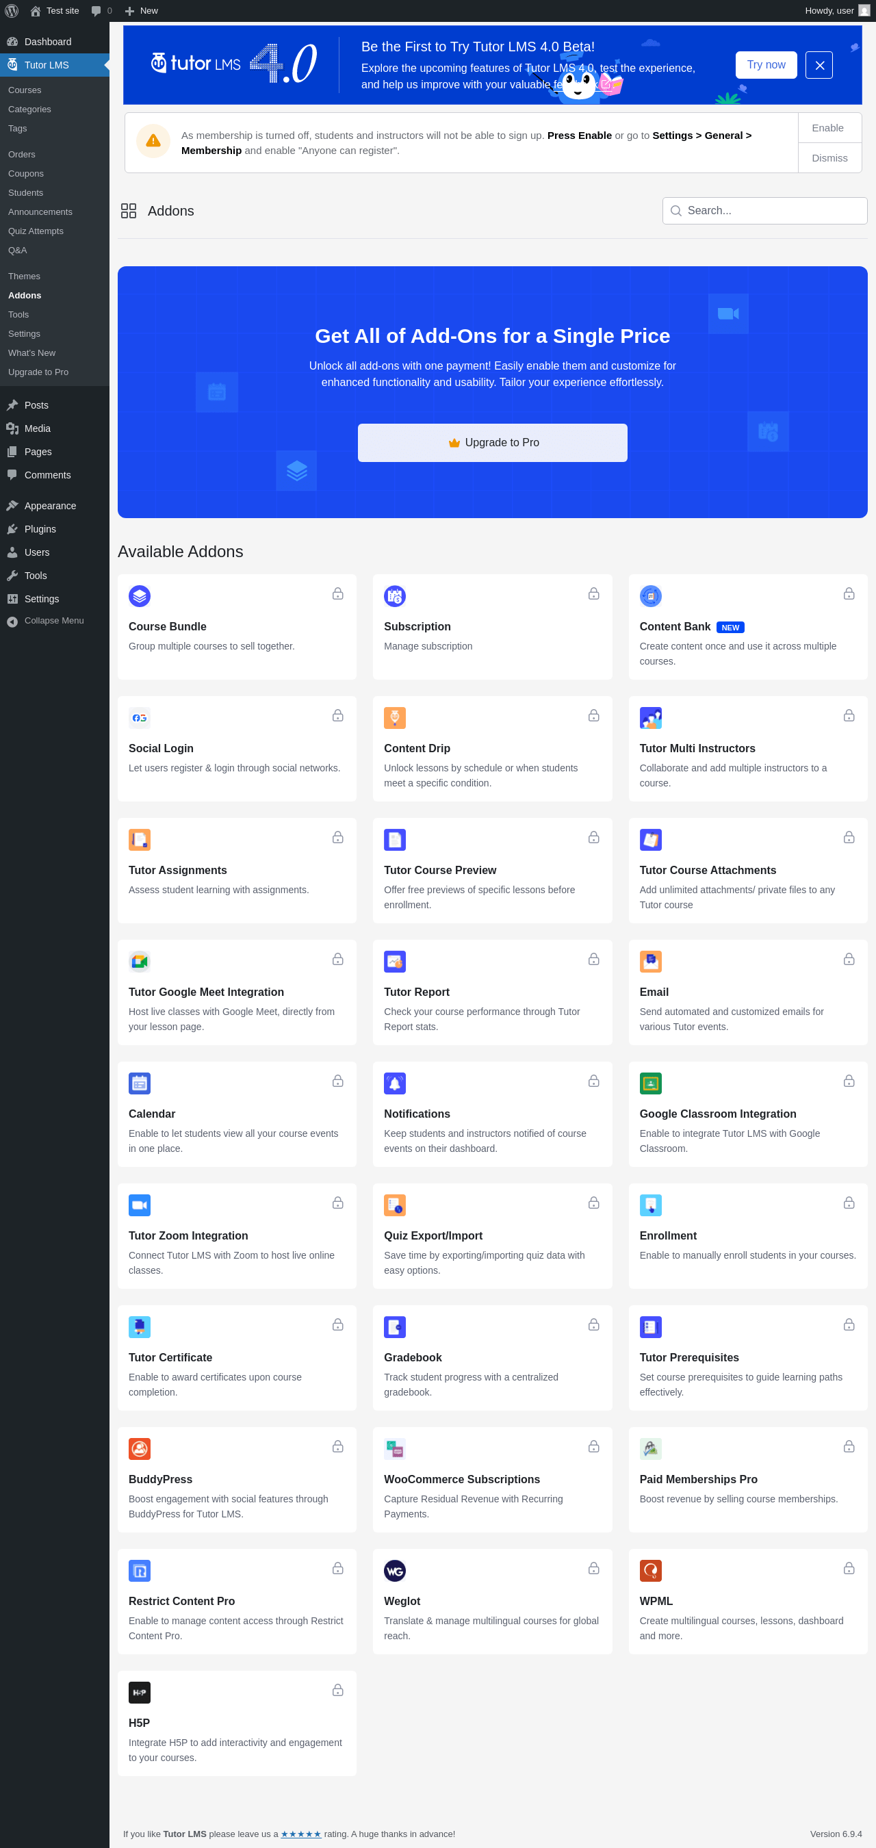Click the Paid Memberships Pro icon
This screenshot has width=876, height=1848.
650,1449
